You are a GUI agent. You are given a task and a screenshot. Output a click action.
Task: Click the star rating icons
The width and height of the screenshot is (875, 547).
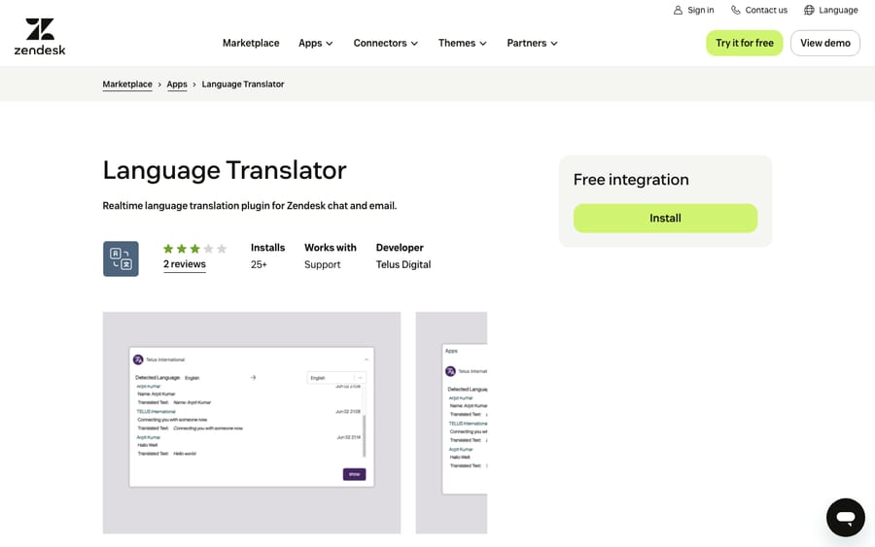pyautogui.click(x=194, y=249)
